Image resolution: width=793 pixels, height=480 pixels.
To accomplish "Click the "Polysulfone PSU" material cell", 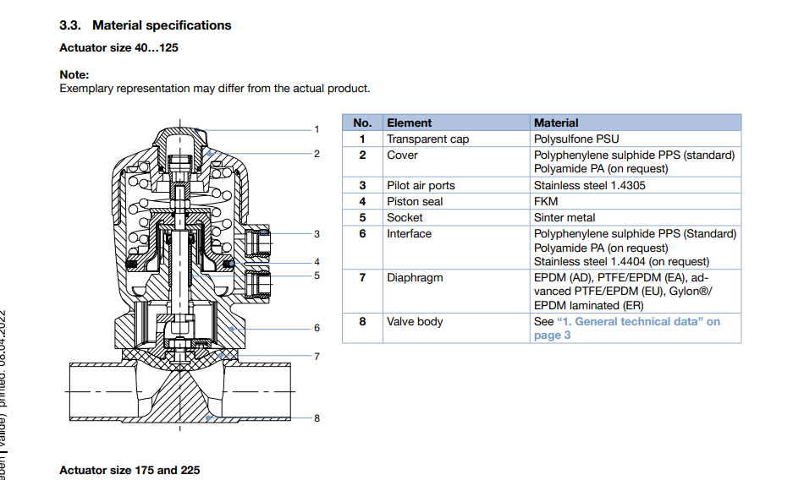I will [575, 139].
